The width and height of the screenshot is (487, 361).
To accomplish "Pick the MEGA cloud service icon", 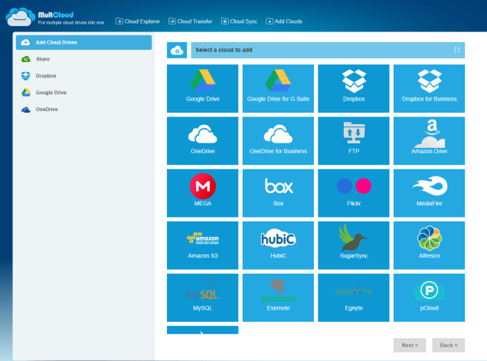I will pyautogui.click(x=201, y=192).
